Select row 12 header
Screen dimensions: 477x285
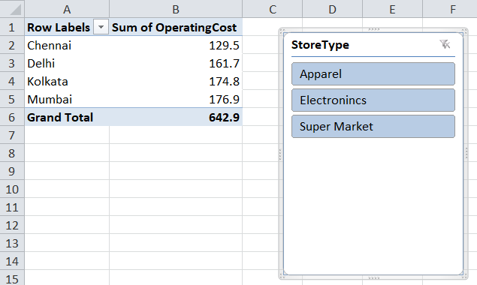[x=12, y=225]
